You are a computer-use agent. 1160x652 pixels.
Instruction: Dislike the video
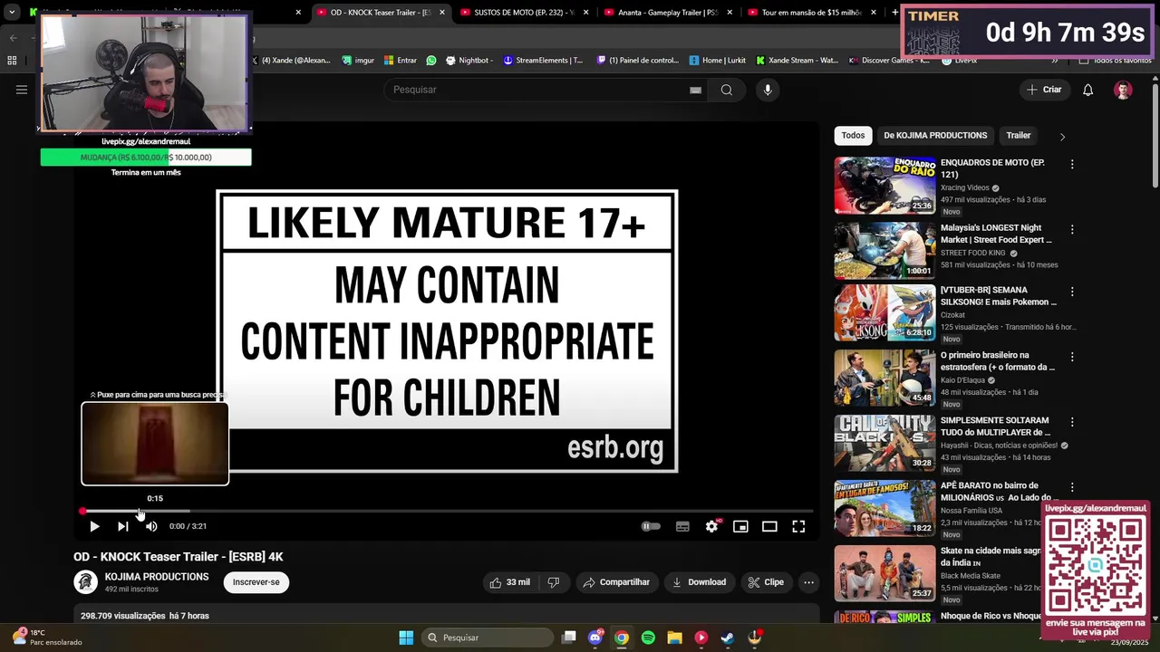tap(554, 582)
